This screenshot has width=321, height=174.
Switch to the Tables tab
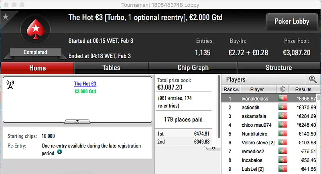point(111,68)
